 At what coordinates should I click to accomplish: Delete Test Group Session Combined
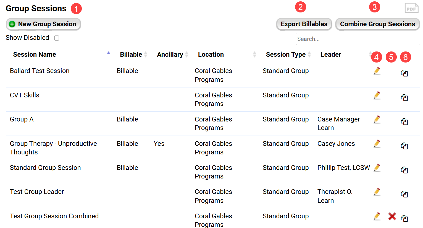[392, 216]
